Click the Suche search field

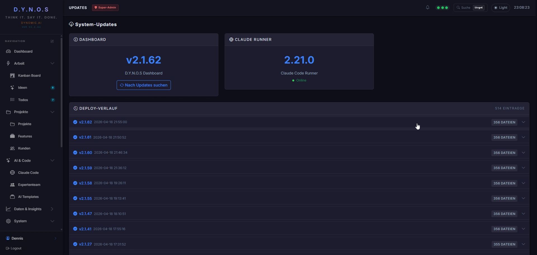[470, 8]
